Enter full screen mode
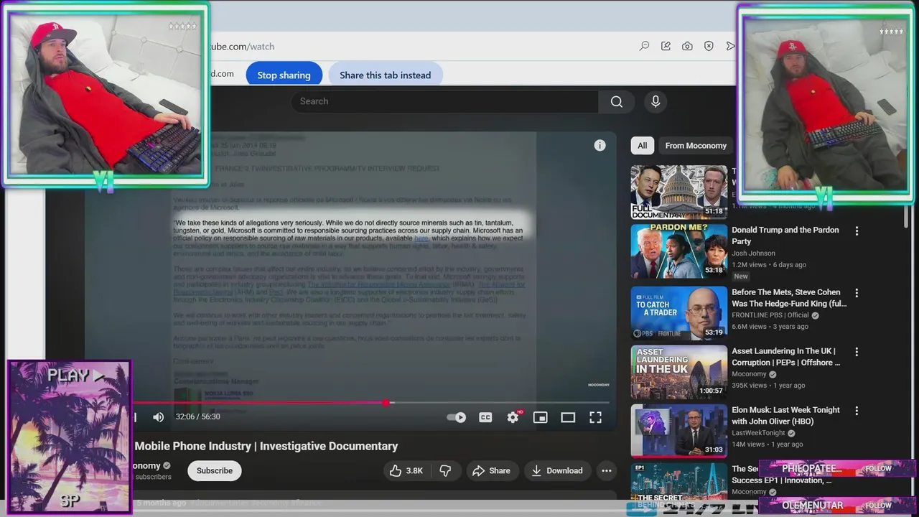The height and width of the screenshot is (517, 919). click(595, 417)
